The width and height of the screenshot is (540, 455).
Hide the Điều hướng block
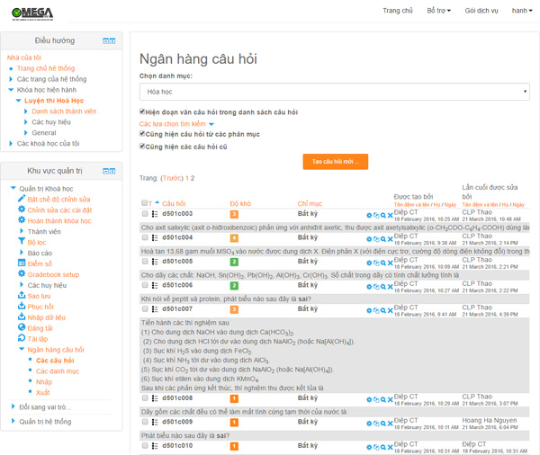click(105, 41)
